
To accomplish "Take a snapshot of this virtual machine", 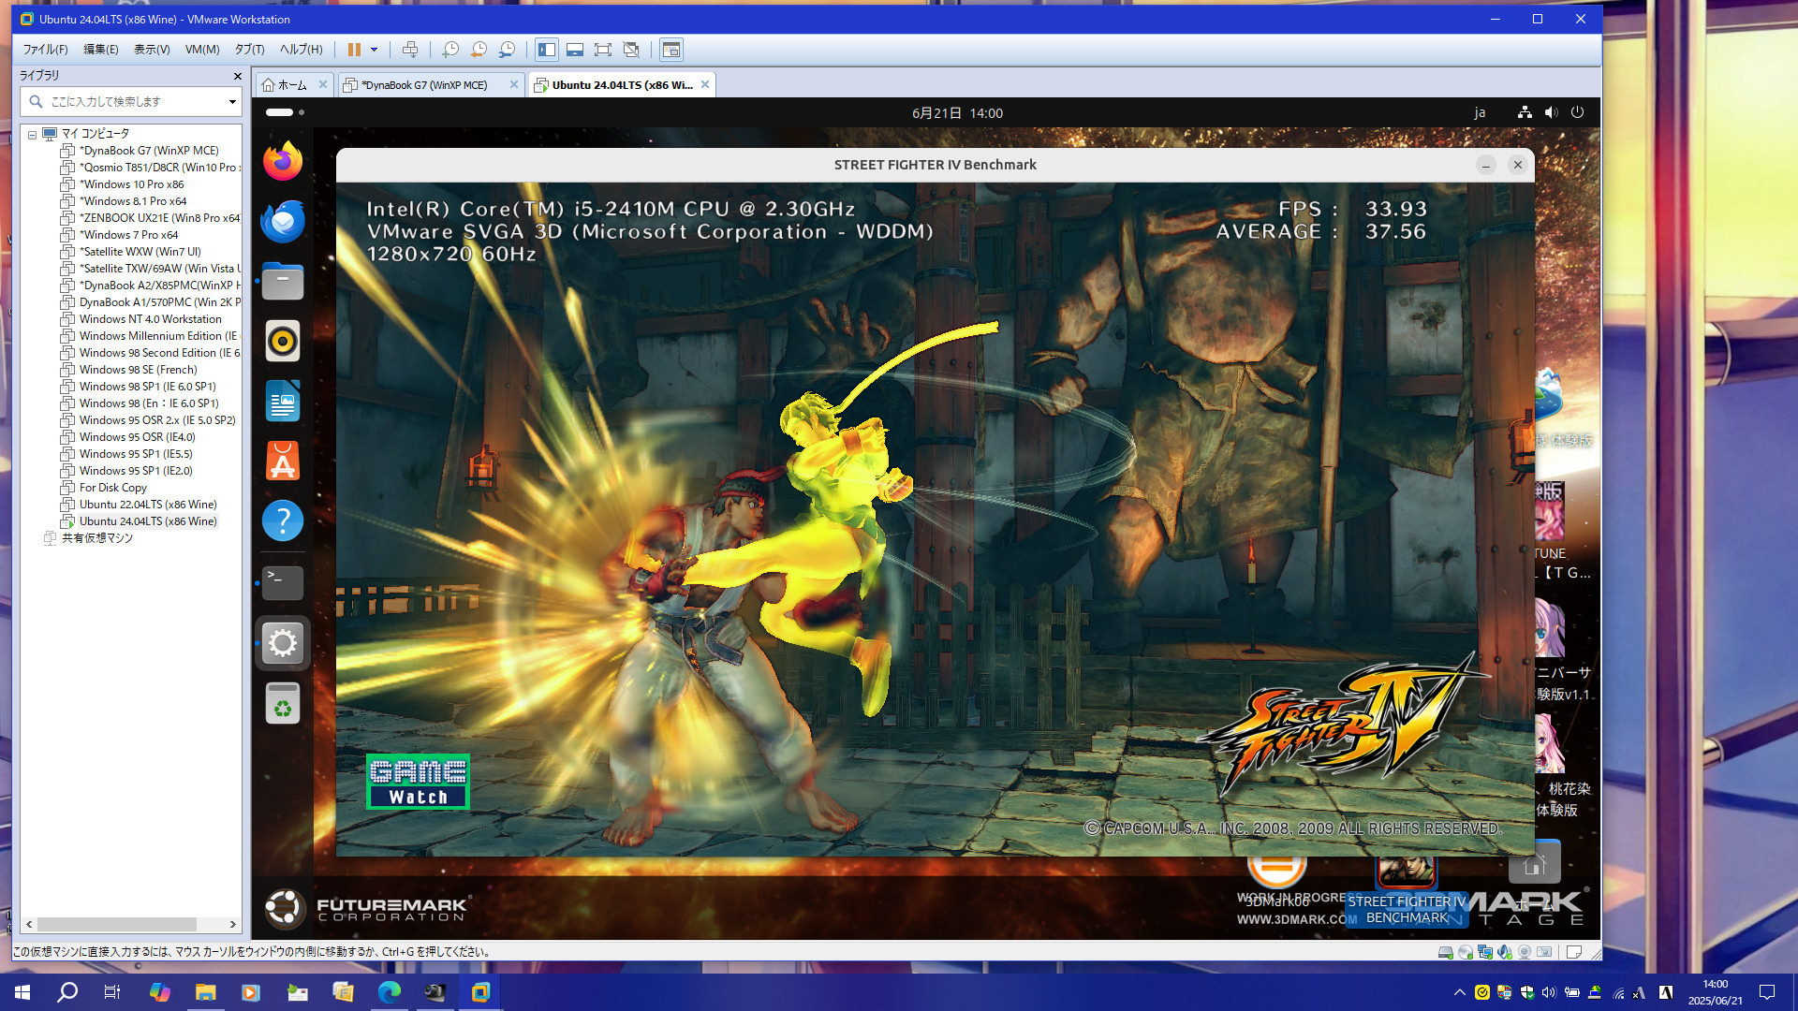I will (450, 50).
